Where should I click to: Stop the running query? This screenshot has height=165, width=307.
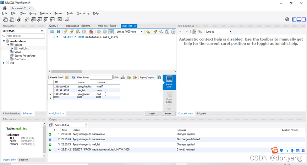click(x=84, y=32)
